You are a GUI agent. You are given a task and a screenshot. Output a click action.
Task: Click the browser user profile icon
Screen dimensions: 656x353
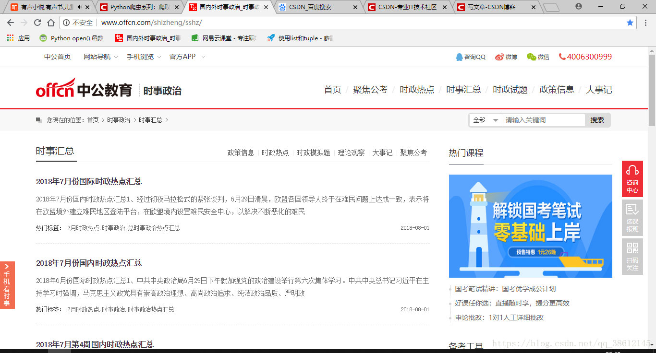coord(579,6)
